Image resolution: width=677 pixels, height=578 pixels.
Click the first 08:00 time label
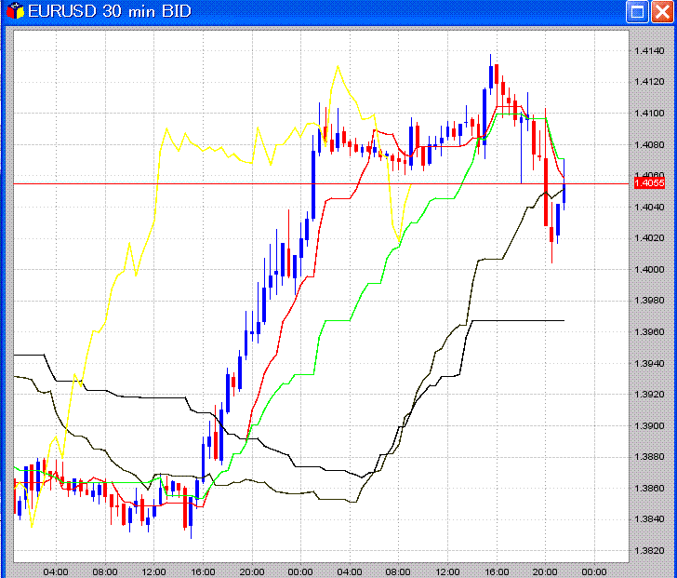click(105, 572)
